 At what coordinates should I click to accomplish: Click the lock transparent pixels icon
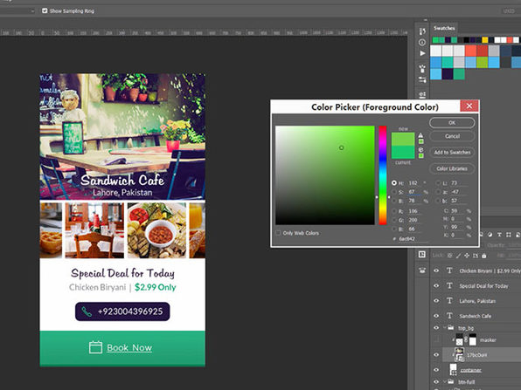click(449, 256)
